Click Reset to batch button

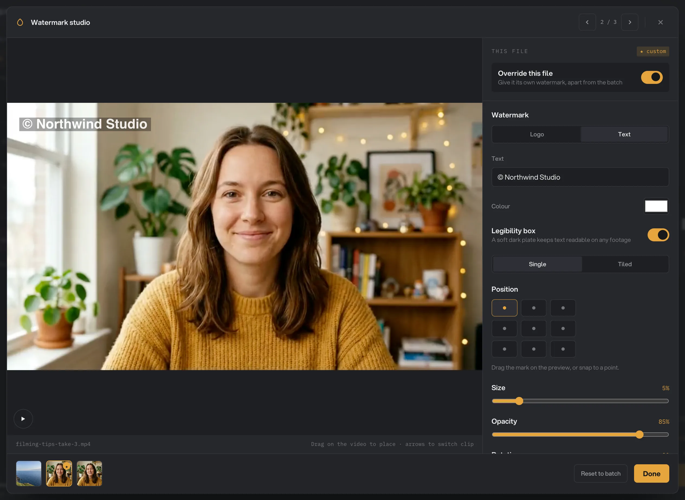coord(600,473)
